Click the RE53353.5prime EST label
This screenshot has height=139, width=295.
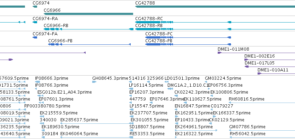(x=147, y=134)
